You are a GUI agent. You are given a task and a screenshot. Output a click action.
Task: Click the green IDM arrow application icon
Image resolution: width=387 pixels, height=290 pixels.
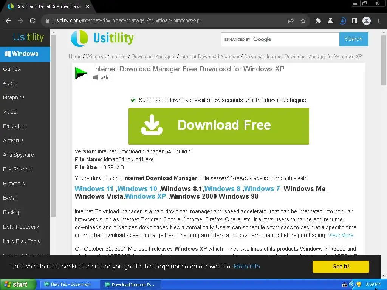pyautogui.click(x=81, y=73)
